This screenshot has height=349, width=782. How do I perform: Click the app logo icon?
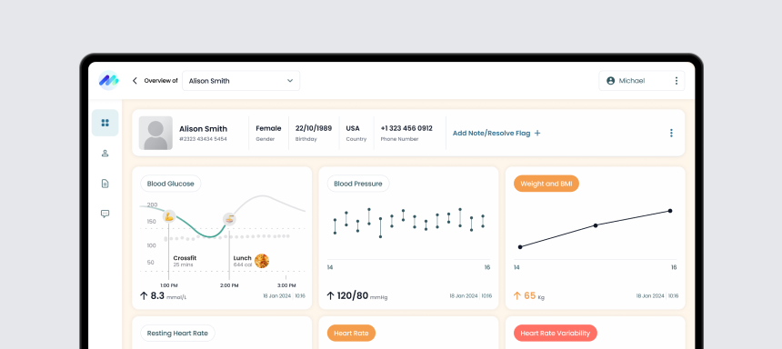click(108, 80)
